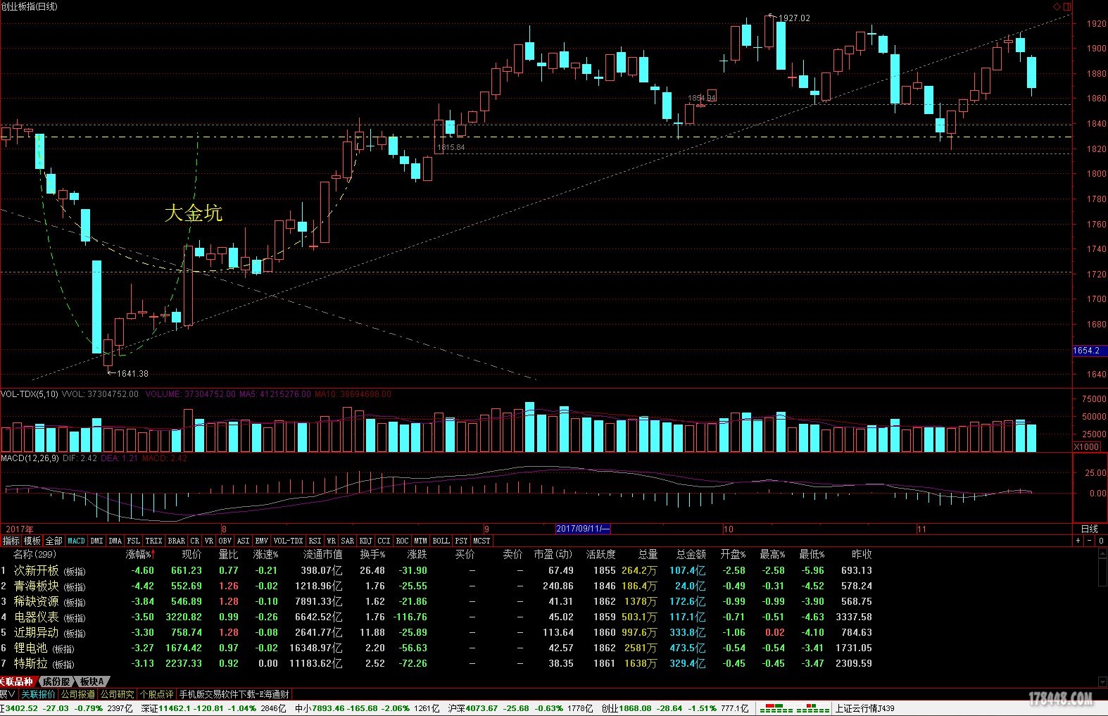Click the table scrollbar down arrow
Viewport: 1108px width, 716px height.
point(1102,682)
